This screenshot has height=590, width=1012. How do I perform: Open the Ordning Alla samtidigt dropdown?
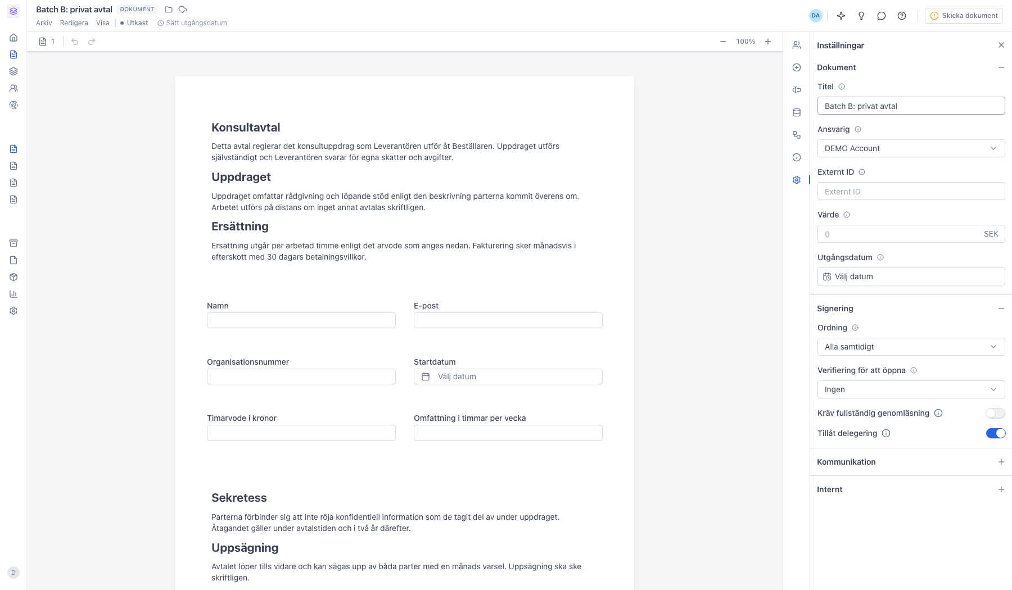(x=911, y=347)
